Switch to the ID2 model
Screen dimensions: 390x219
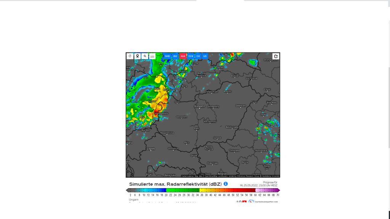[175, 56]
